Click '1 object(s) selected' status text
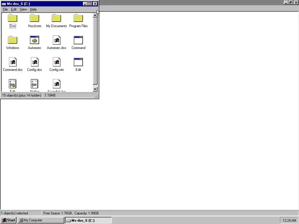Screen dimensions: 299x224 pyautogui.click(x=14, y=213)
